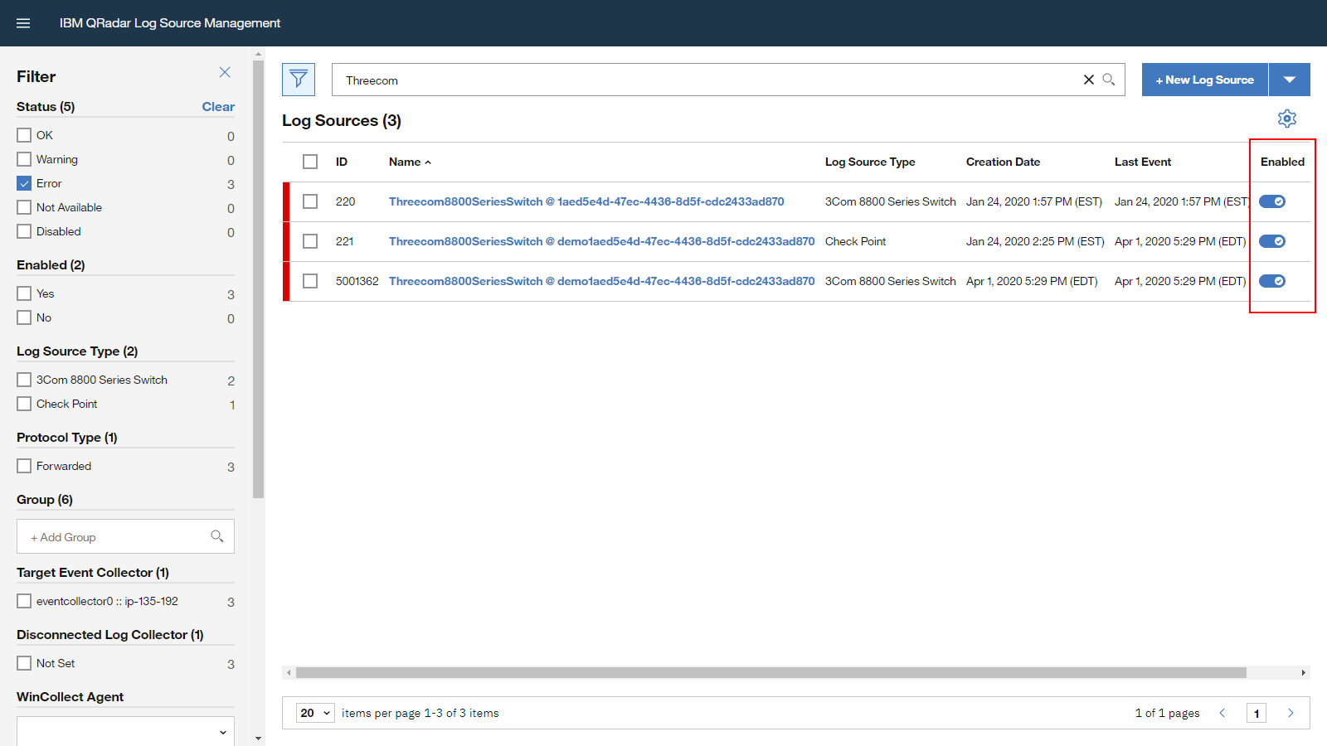
Task: Open log source 5001362 name link
Action: pyautogui.click(x=601, y=281)
